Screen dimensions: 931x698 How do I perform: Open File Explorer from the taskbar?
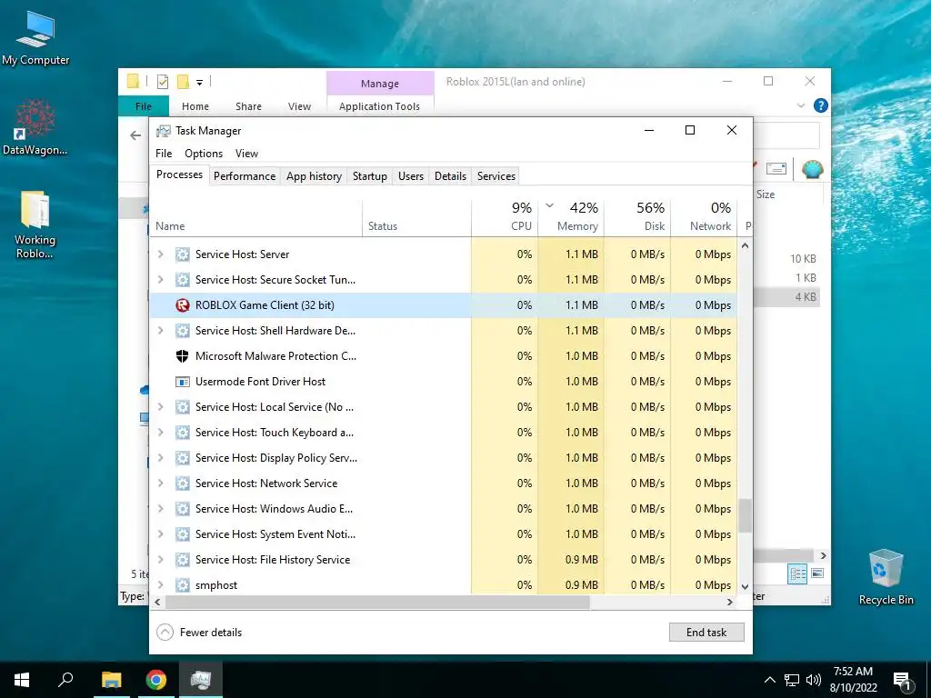(x=111, y=680)
